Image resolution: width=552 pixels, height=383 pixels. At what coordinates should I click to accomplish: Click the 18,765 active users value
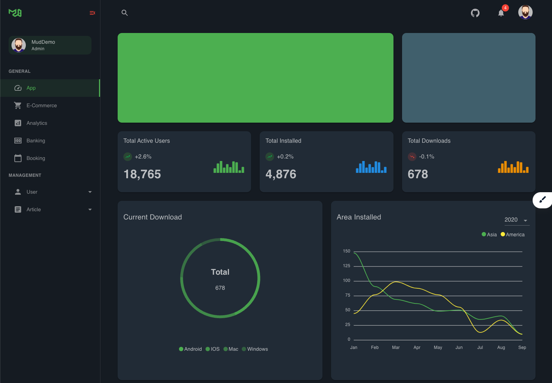tap(142, 174)
